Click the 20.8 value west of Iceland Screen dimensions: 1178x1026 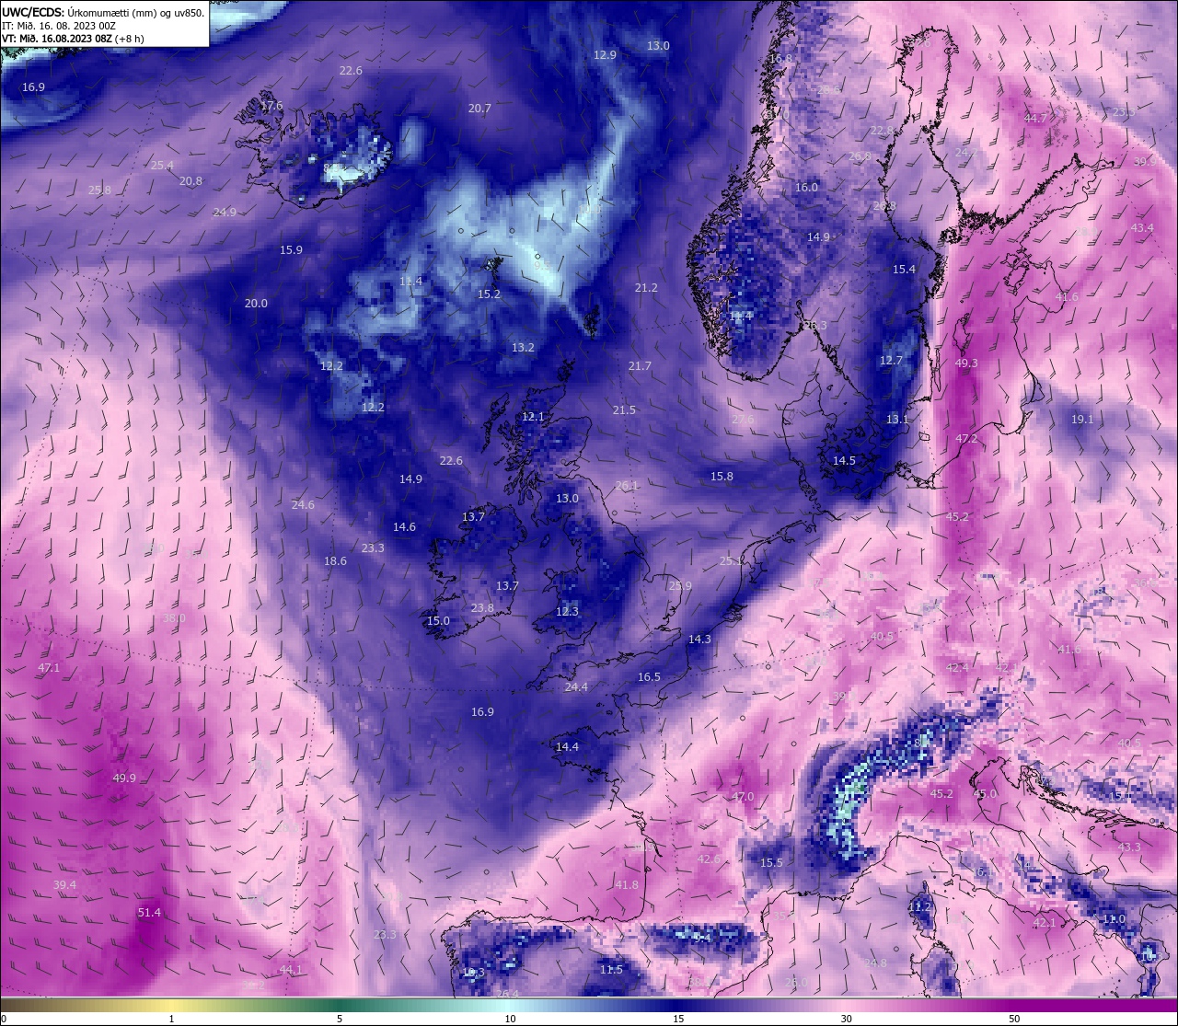[191, 181]
